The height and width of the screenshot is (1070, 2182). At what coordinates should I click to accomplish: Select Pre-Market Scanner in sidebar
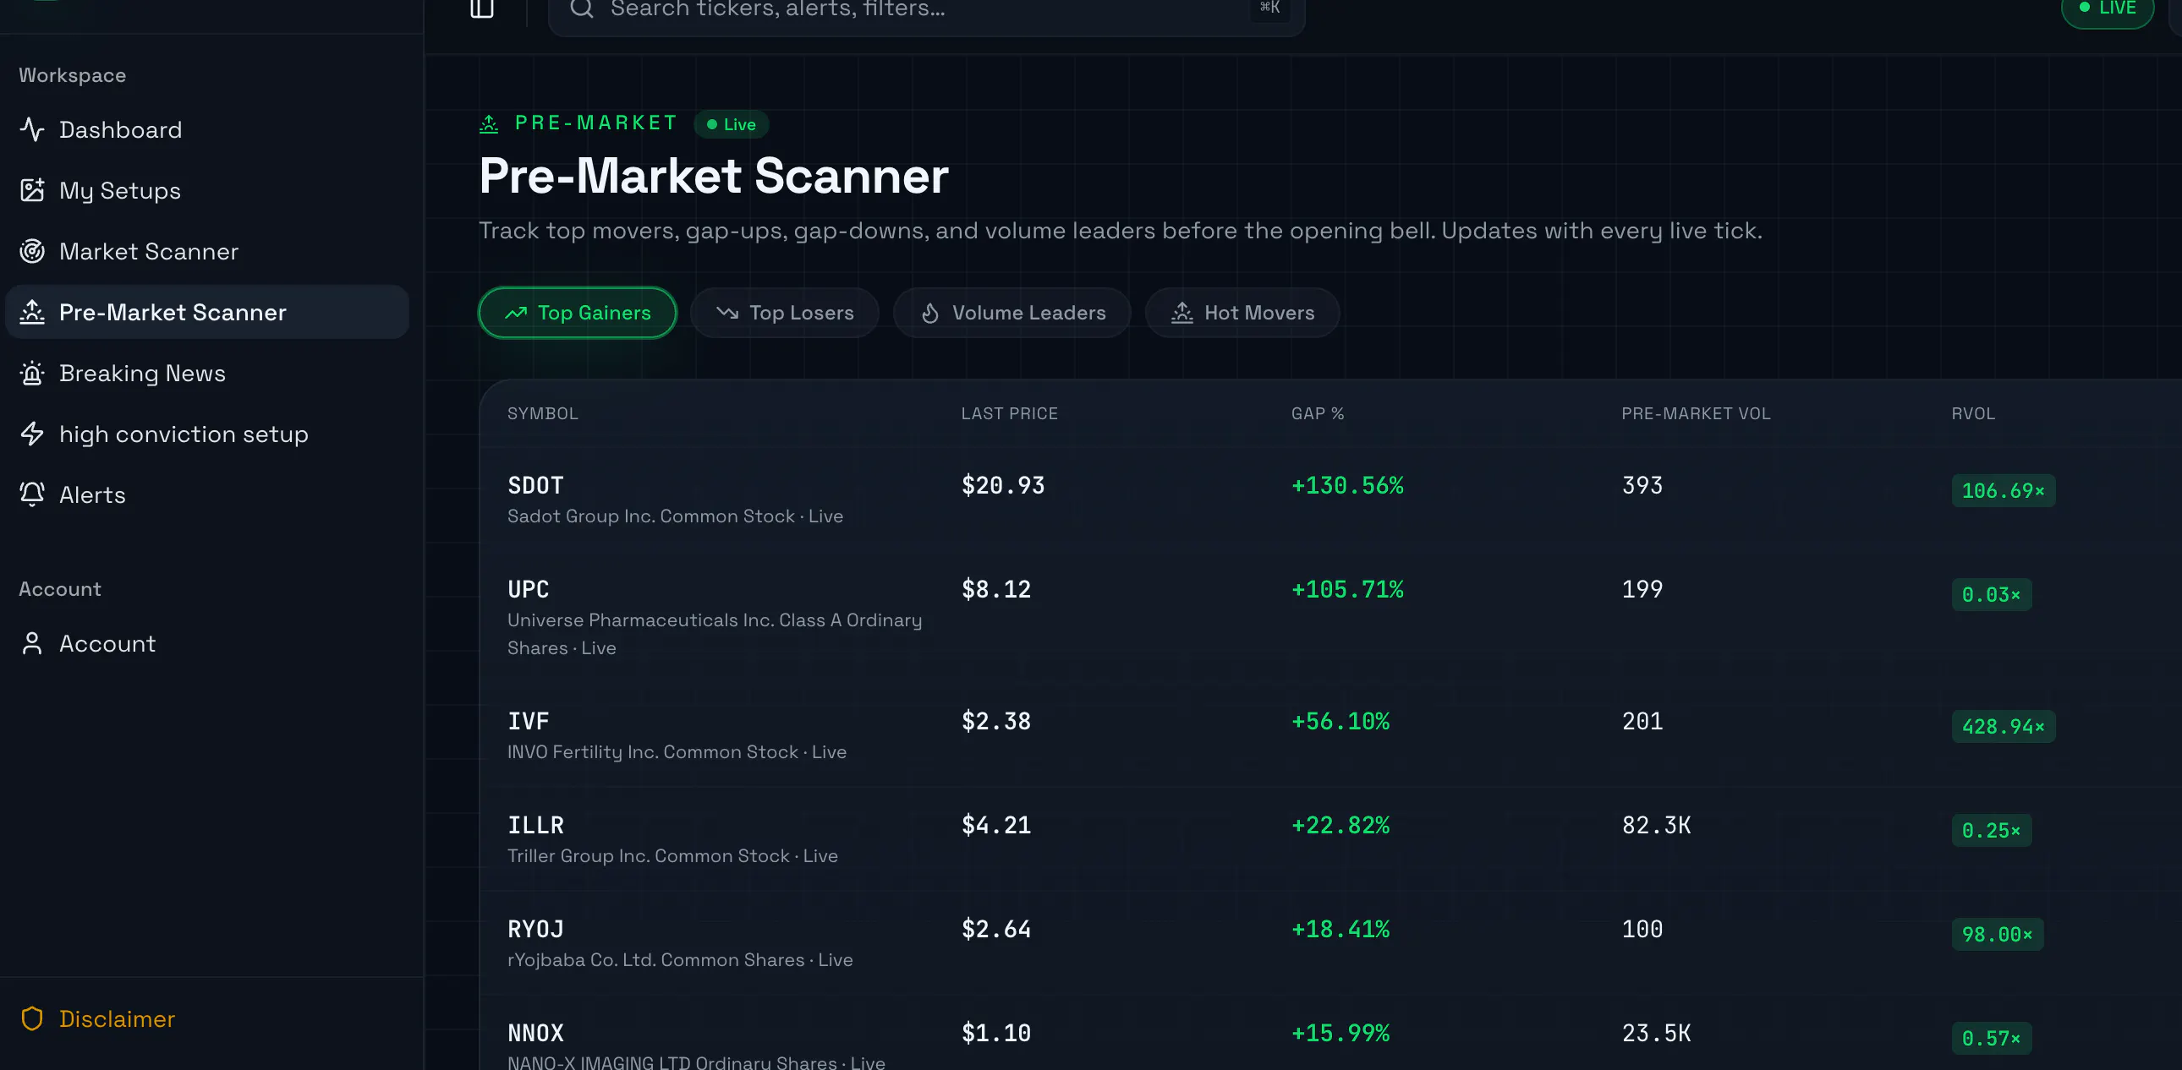point(206,313)
